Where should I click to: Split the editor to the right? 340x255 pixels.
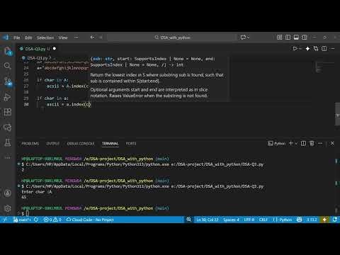coord(324,49)
